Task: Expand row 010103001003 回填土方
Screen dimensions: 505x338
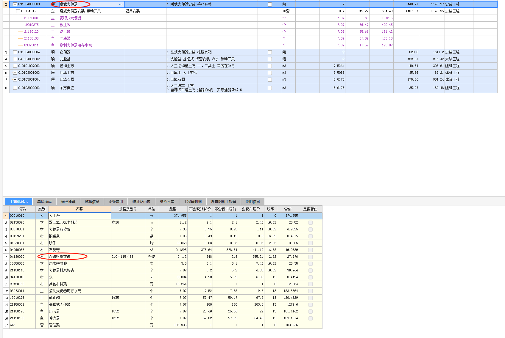Action: pos(15,73)
